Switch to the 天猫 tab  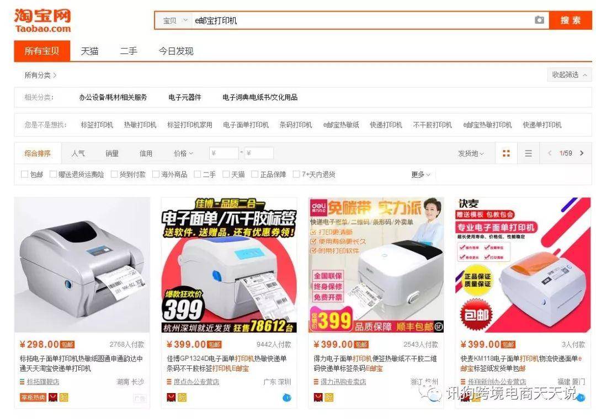tap(90, 51)
